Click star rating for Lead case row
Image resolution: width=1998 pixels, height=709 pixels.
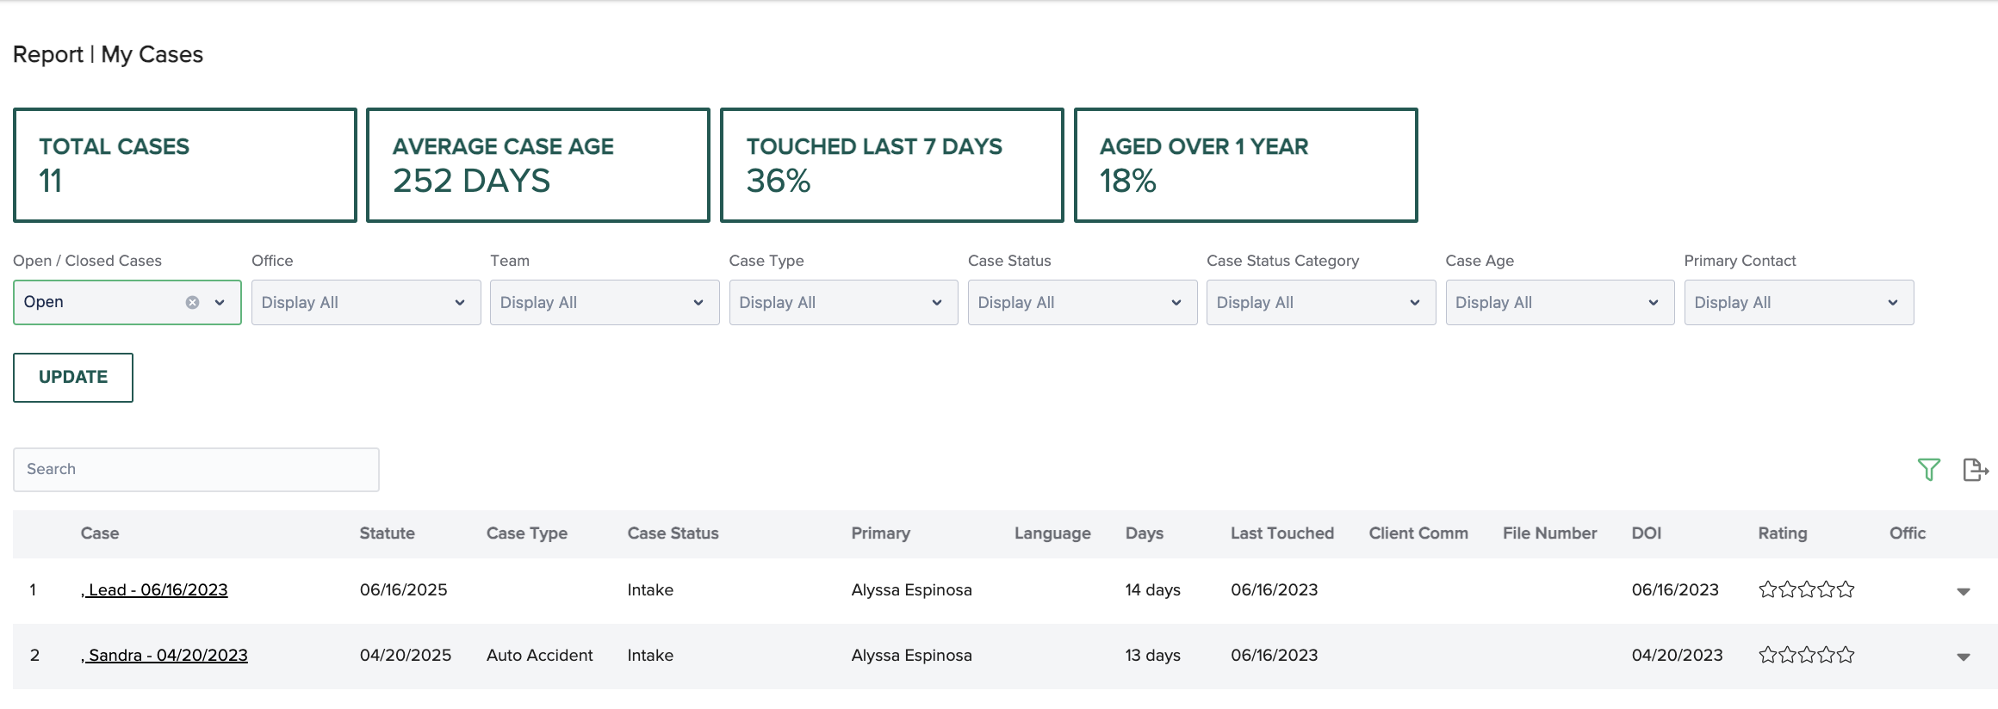point(1806,590)
